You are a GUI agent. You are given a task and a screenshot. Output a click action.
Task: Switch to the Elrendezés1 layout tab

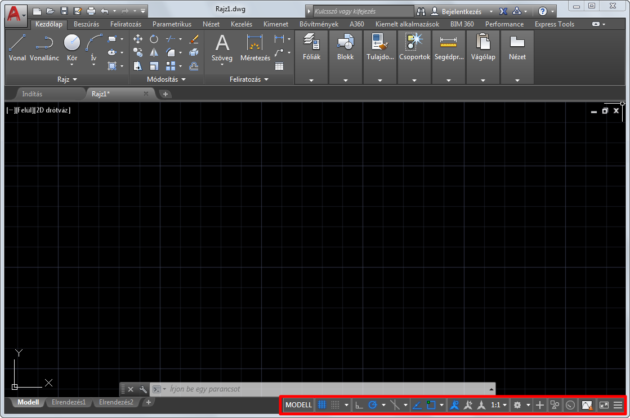69,402
